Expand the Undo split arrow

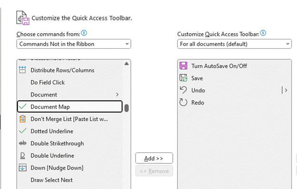pyautogui.click(x=286, y=90)
